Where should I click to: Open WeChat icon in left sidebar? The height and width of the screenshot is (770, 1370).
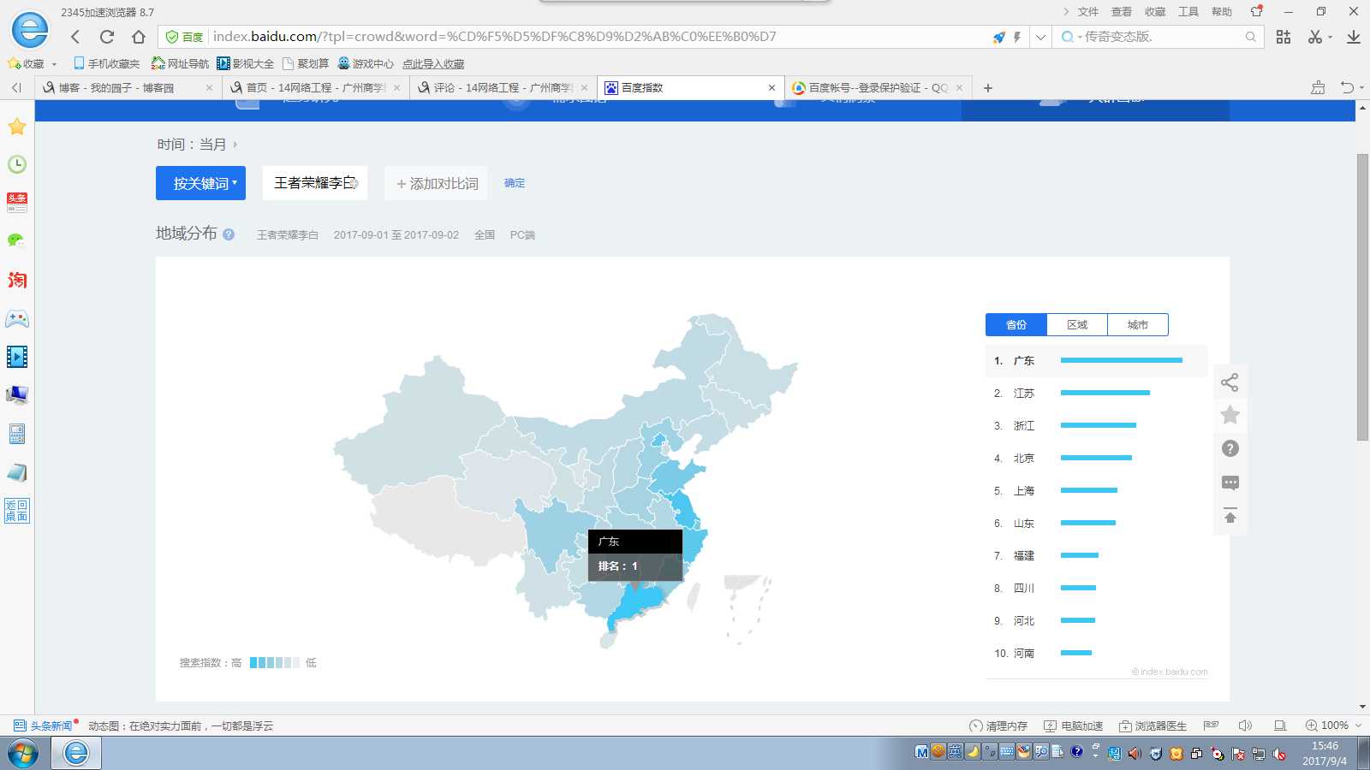tap(17, 240)
